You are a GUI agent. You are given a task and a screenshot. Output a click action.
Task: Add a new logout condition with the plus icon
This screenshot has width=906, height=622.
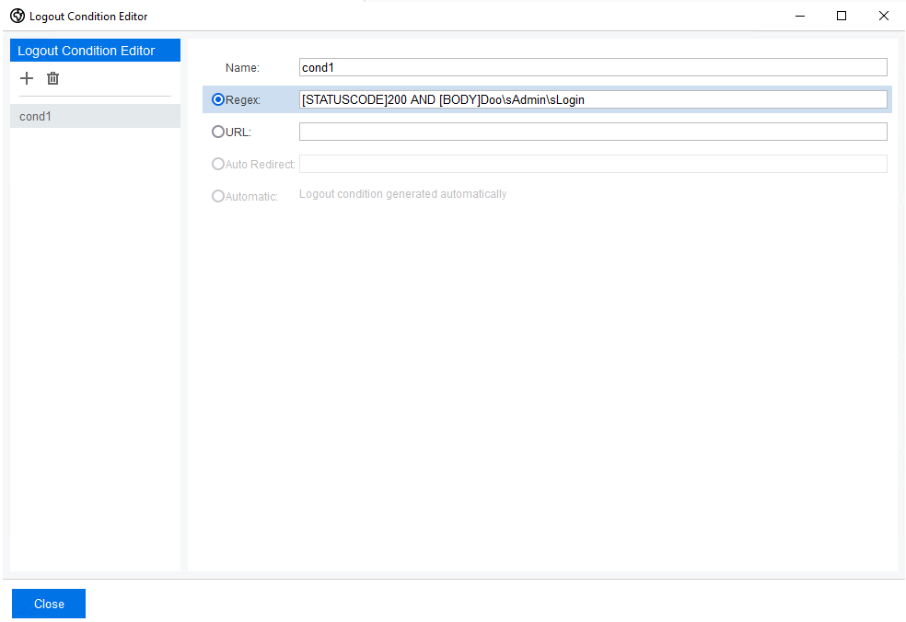click(26, 78)
